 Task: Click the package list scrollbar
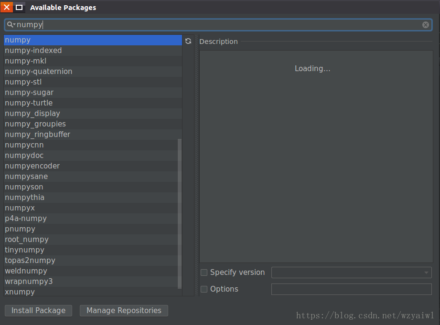point(180,214)
